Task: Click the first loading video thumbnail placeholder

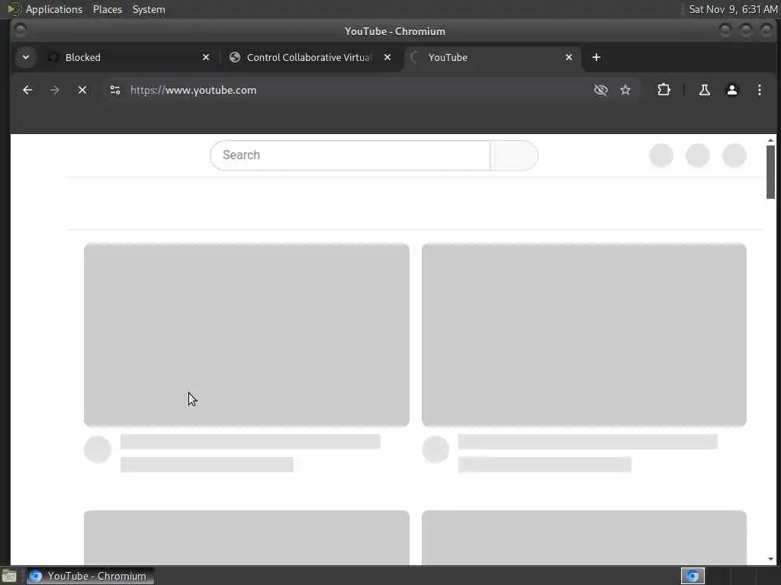Action: [x=246, y=335]
